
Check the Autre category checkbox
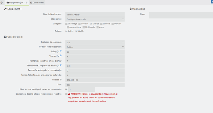click(x=98, y=27)
